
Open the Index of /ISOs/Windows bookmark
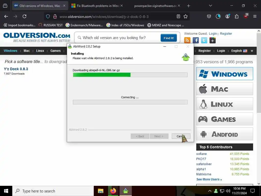125,25
